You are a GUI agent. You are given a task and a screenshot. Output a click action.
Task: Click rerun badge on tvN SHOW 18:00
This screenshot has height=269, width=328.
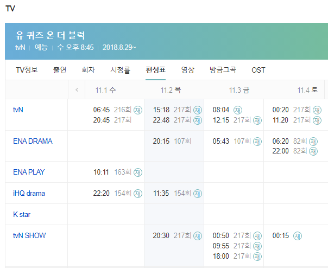(257, 257)
